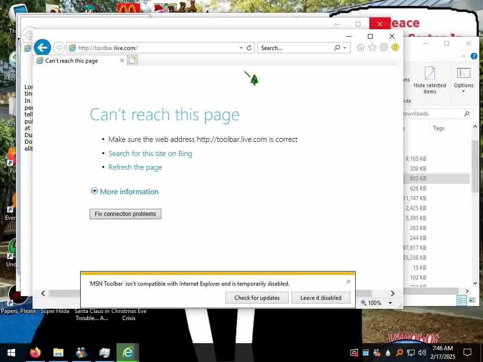Select 'Santa Claus in Trouble' desktop shortcut label
The width and height of the screenshot is (483, 362).
[92, 314]
